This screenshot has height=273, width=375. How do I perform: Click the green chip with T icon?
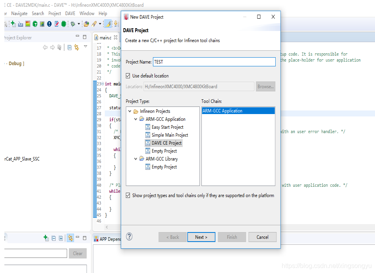point(35,24)
